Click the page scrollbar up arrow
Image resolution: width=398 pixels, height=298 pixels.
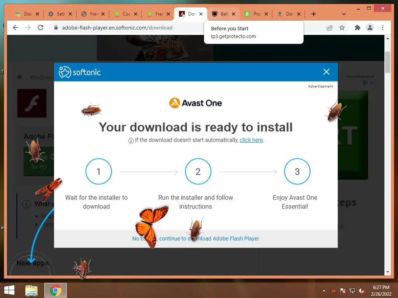point(388,38)
